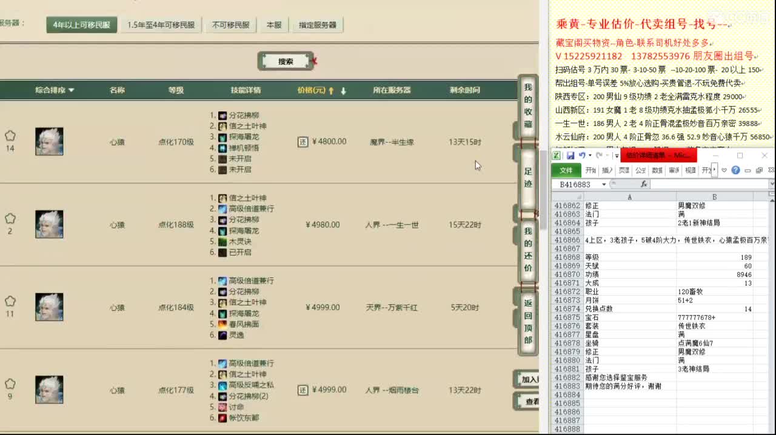This screenshot has width=776, height=435.
Task: Sort price descending with down arrow
Action: pyautogui.click(x=343, y=91)
